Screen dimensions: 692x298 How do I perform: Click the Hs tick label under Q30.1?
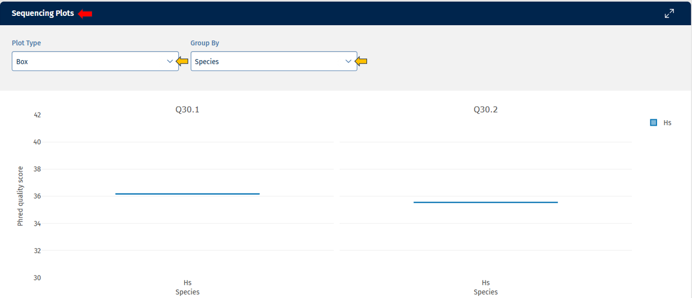coord(187,283)
